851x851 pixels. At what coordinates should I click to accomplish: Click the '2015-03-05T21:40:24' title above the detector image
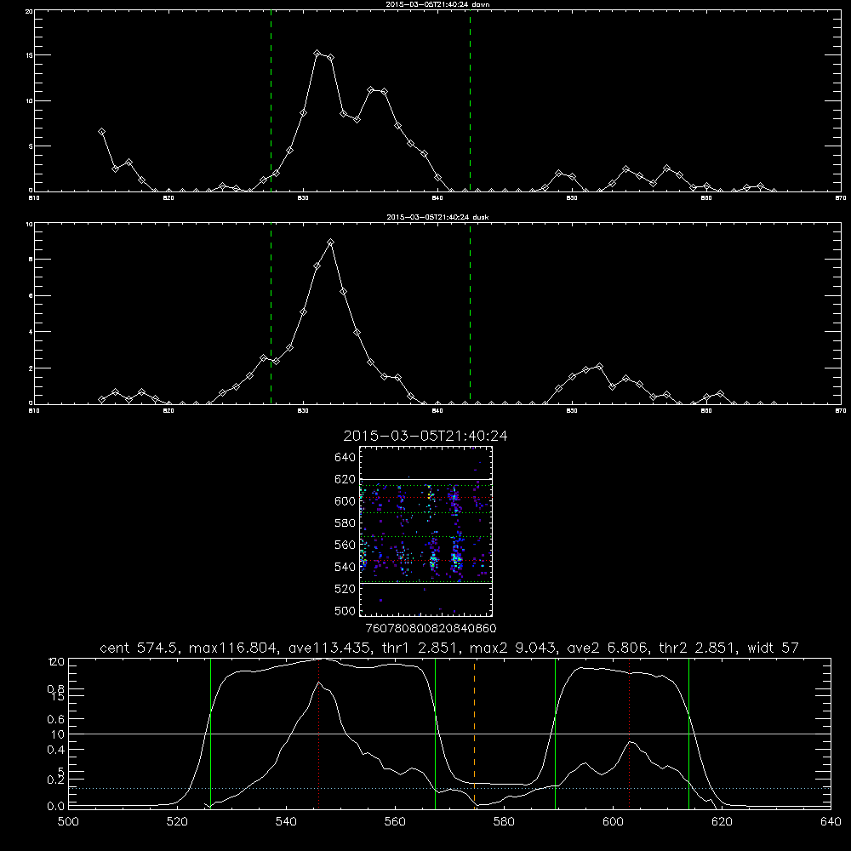(425, 436)
